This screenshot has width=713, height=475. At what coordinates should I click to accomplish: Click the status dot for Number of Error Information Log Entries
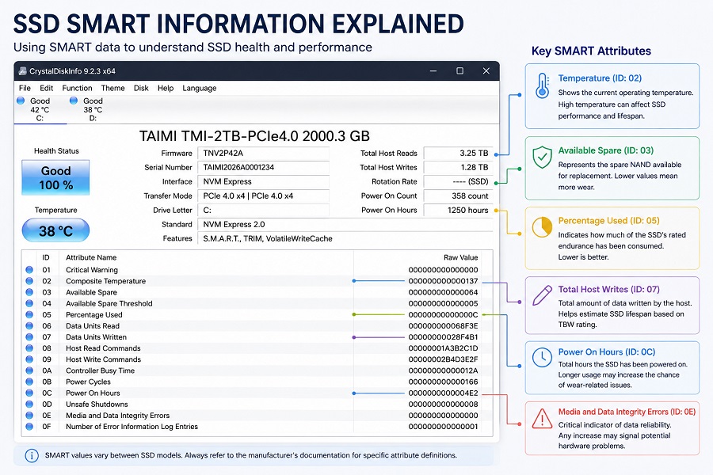pyautogui.click(x=29, y=427)
